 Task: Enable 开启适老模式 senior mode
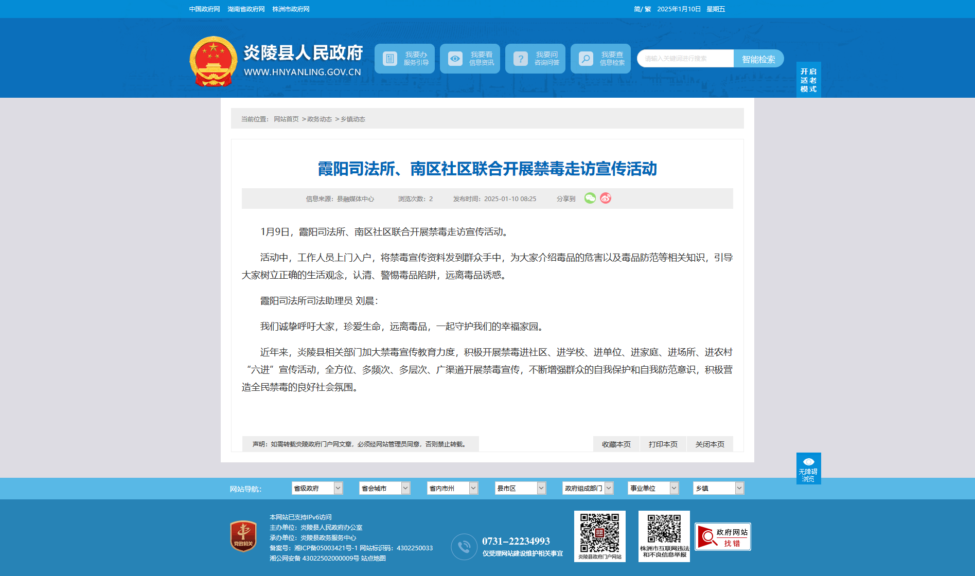tap(809, 80)
